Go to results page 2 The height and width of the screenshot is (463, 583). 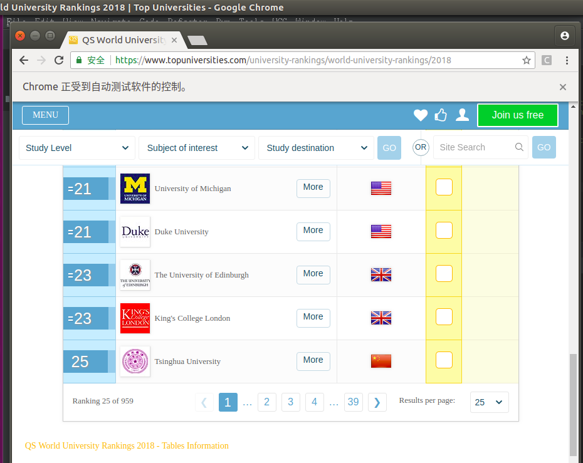coord(266,402)
